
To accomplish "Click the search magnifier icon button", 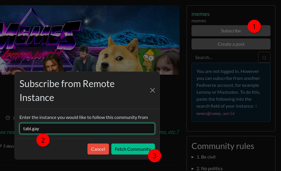I will pos(264,58).
